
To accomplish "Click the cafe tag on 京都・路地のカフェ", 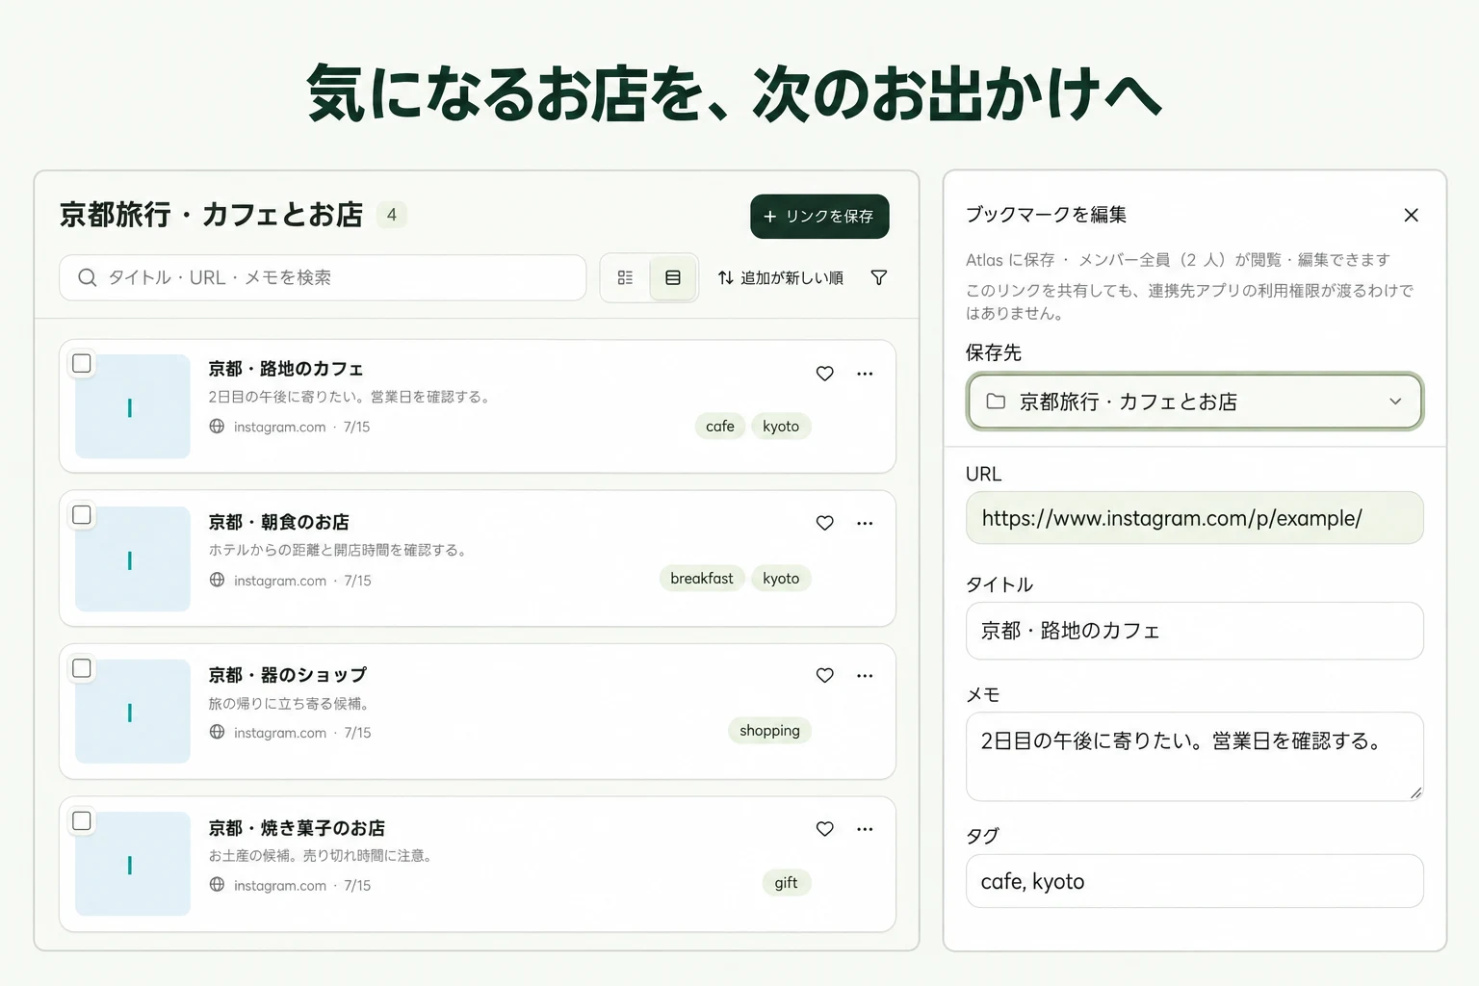I will (x=720, y=427).
